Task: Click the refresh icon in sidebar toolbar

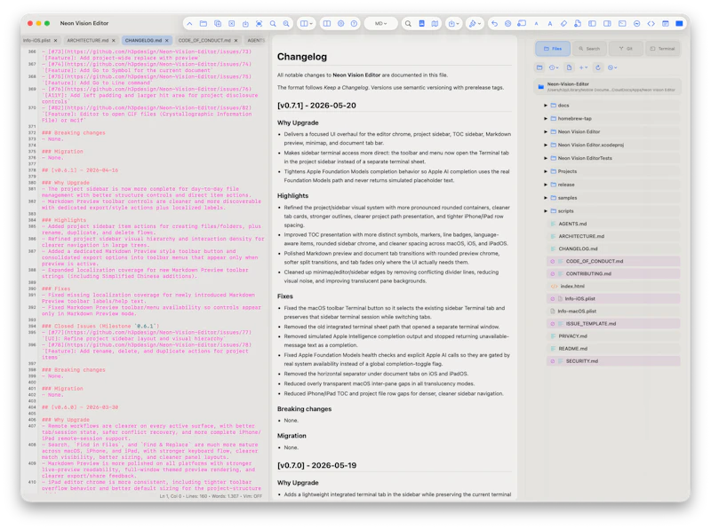Action: (598, 67)
